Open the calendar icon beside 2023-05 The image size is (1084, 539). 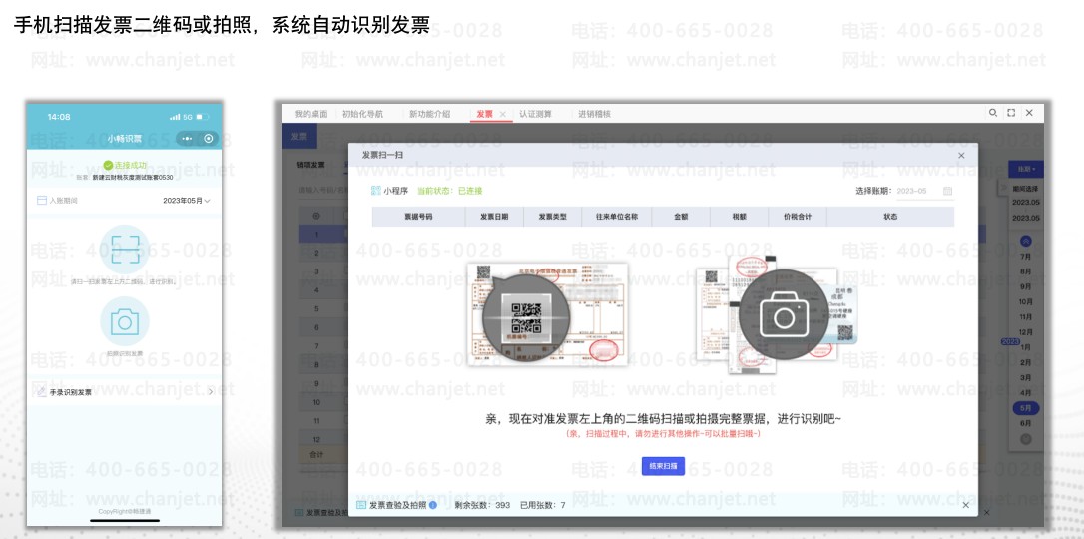click(x=948, y=191)
